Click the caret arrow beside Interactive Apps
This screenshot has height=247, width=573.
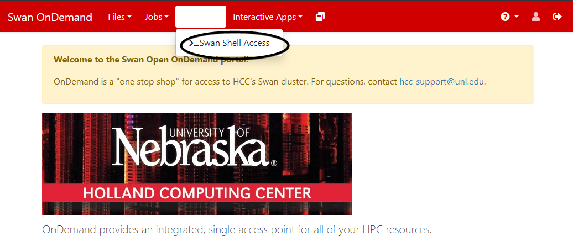coord(300,17)
